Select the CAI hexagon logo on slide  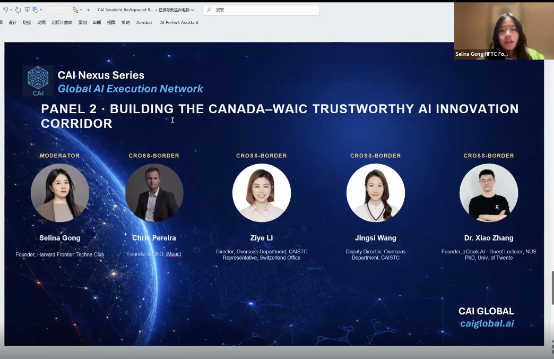pos(38,81)
